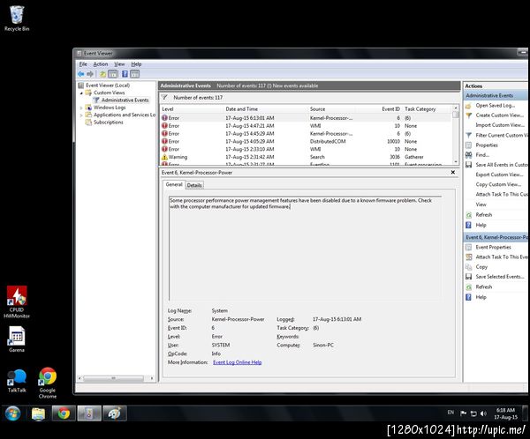Click the blue Help toolbar icon

point(125,74)
